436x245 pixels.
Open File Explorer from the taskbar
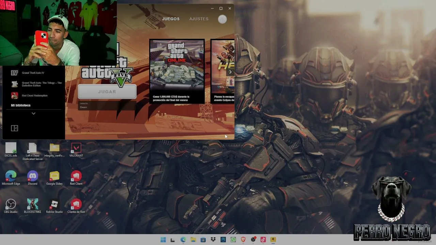click(x=193, y=240)
